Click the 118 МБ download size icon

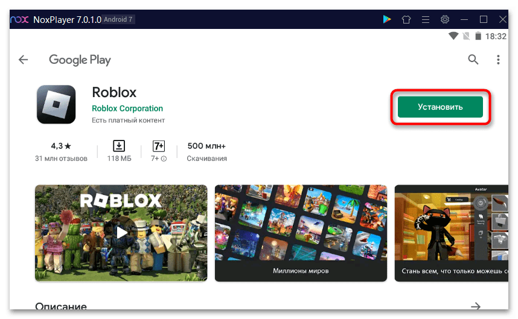[119, 146]
